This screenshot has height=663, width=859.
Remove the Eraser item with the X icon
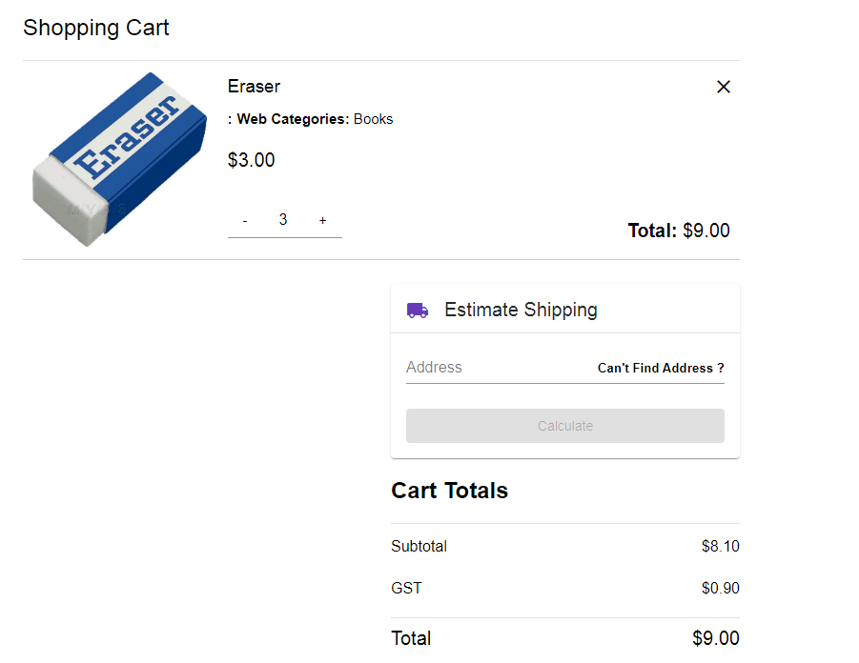[x=724, y=87]
